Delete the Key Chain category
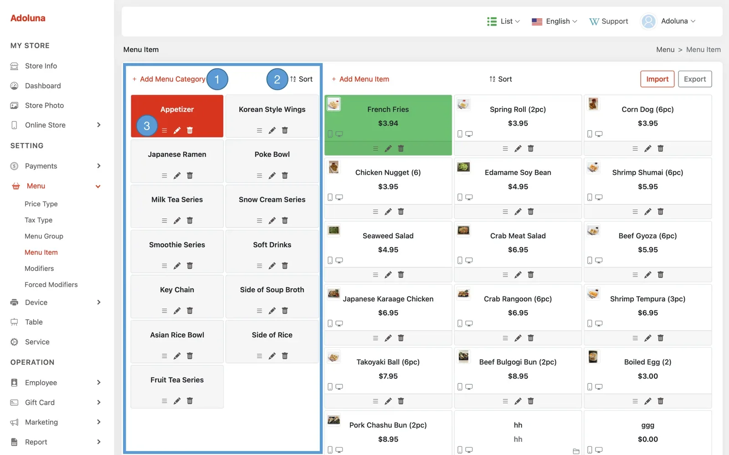 click(x=190, y=311)
